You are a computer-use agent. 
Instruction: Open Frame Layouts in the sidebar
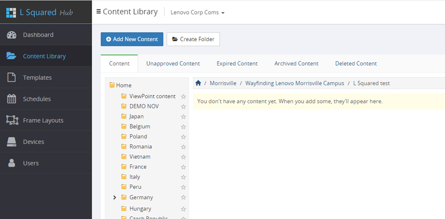[x=46, y=120]
